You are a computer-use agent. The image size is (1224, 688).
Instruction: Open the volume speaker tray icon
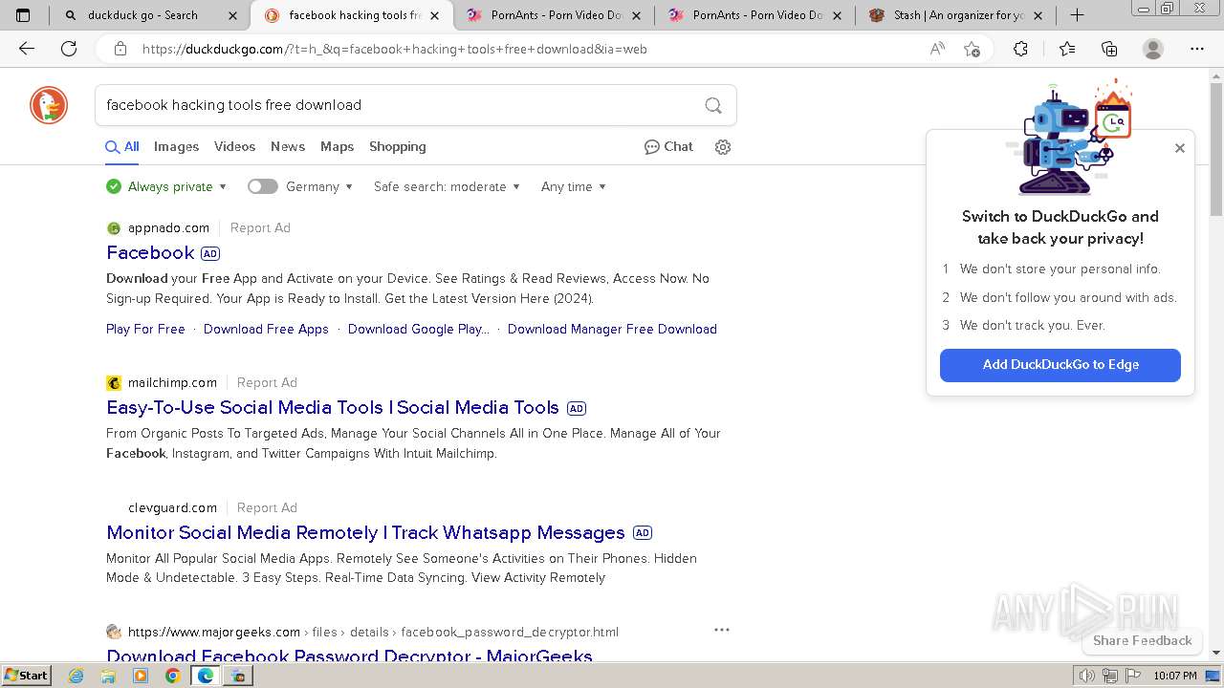[x=1087, y=676]
